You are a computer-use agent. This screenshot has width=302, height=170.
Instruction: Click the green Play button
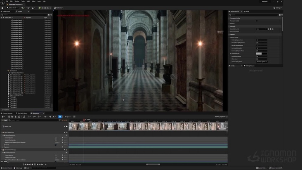(40, 8)
